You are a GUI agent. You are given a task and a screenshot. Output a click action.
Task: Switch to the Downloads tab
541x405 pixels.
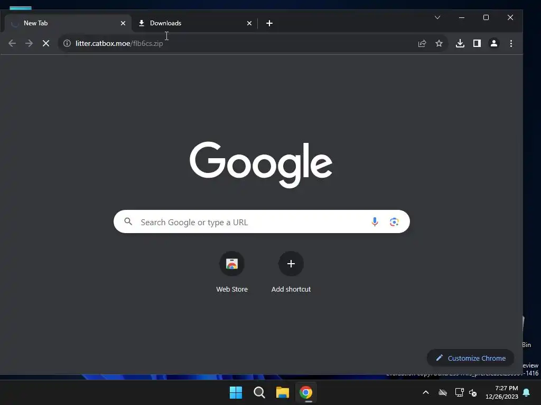[194, 23]
